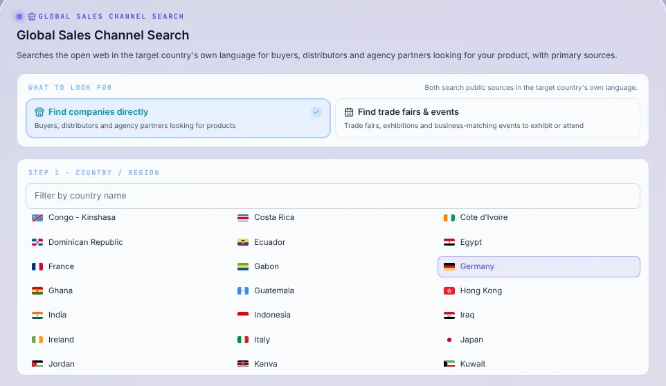Choose Kuwait country name

[x=473, y=364]
